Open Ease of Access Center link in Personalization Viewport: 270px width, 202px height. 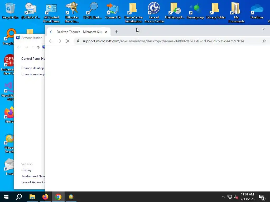33,182
